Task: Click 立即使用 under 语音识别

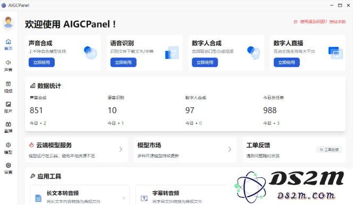Action: 123,62
